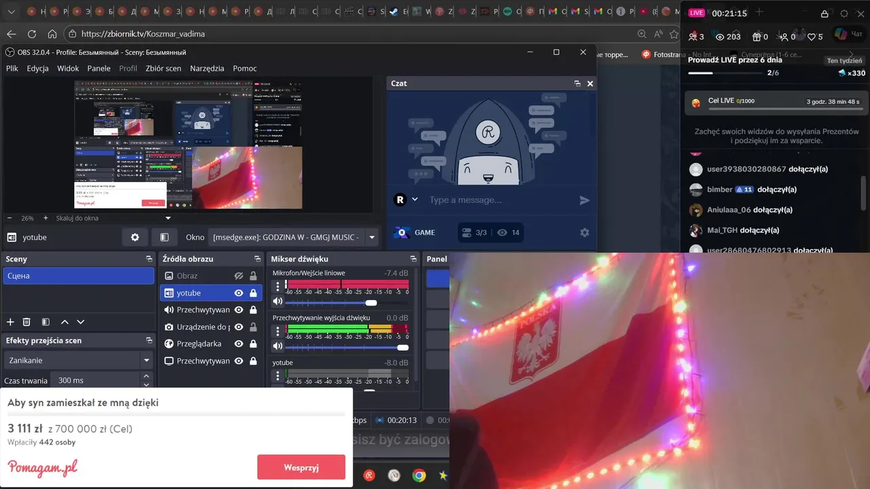Move scene down with the down arrow
870x489 pixels.
pos(81,322)
